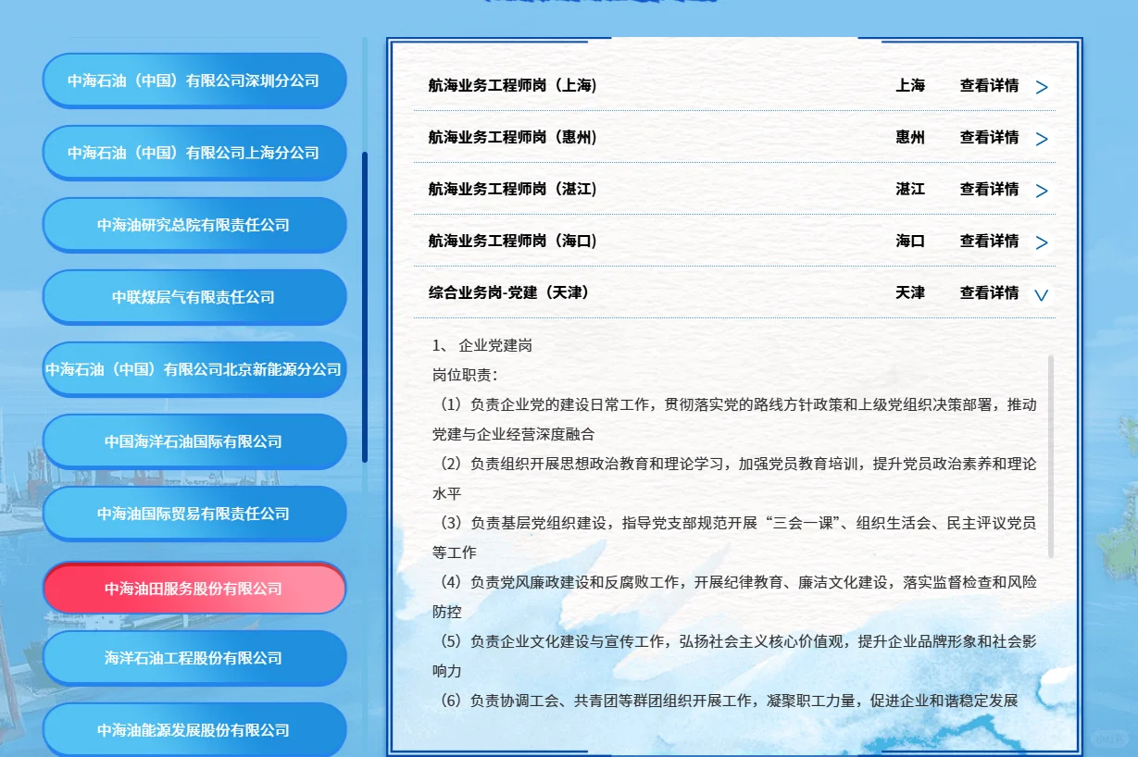This screenshot has width=1138, height=757.
Task: Click the highlighted 中海油田服务股份有限公司 button
Action: tap(194, 588)
